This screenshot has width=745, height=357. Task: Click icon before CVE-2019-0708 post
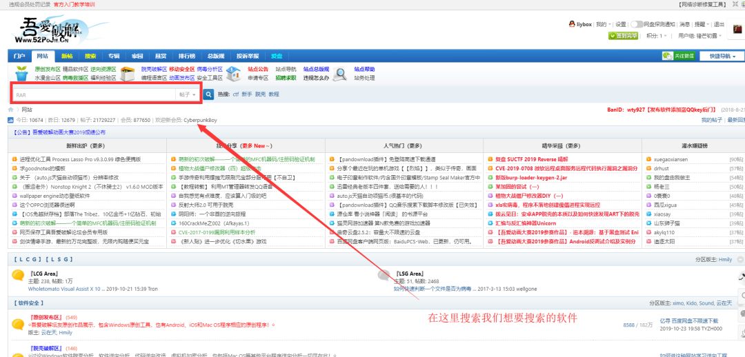(490, 169)
